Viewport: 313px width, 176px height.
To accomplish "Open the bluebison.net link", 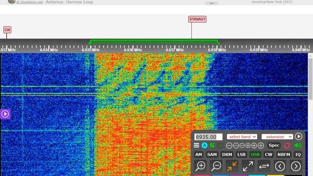I will coord(30,2).
